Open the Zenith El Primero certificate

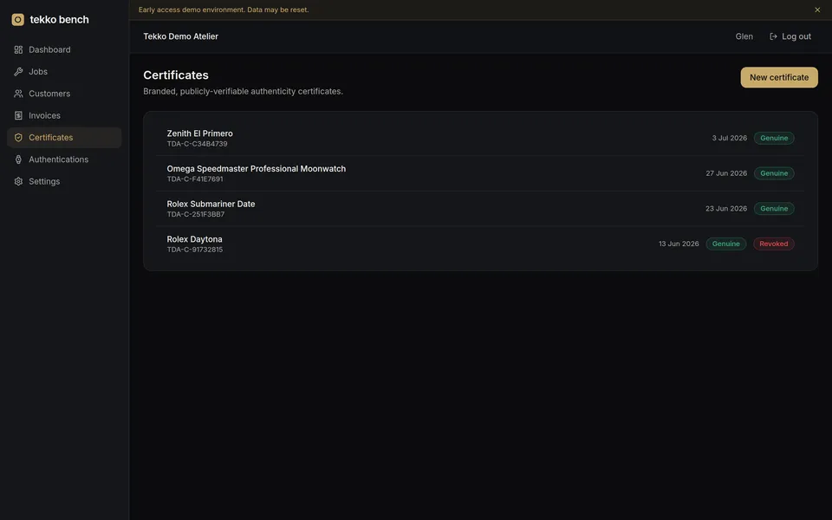point(480,138)
